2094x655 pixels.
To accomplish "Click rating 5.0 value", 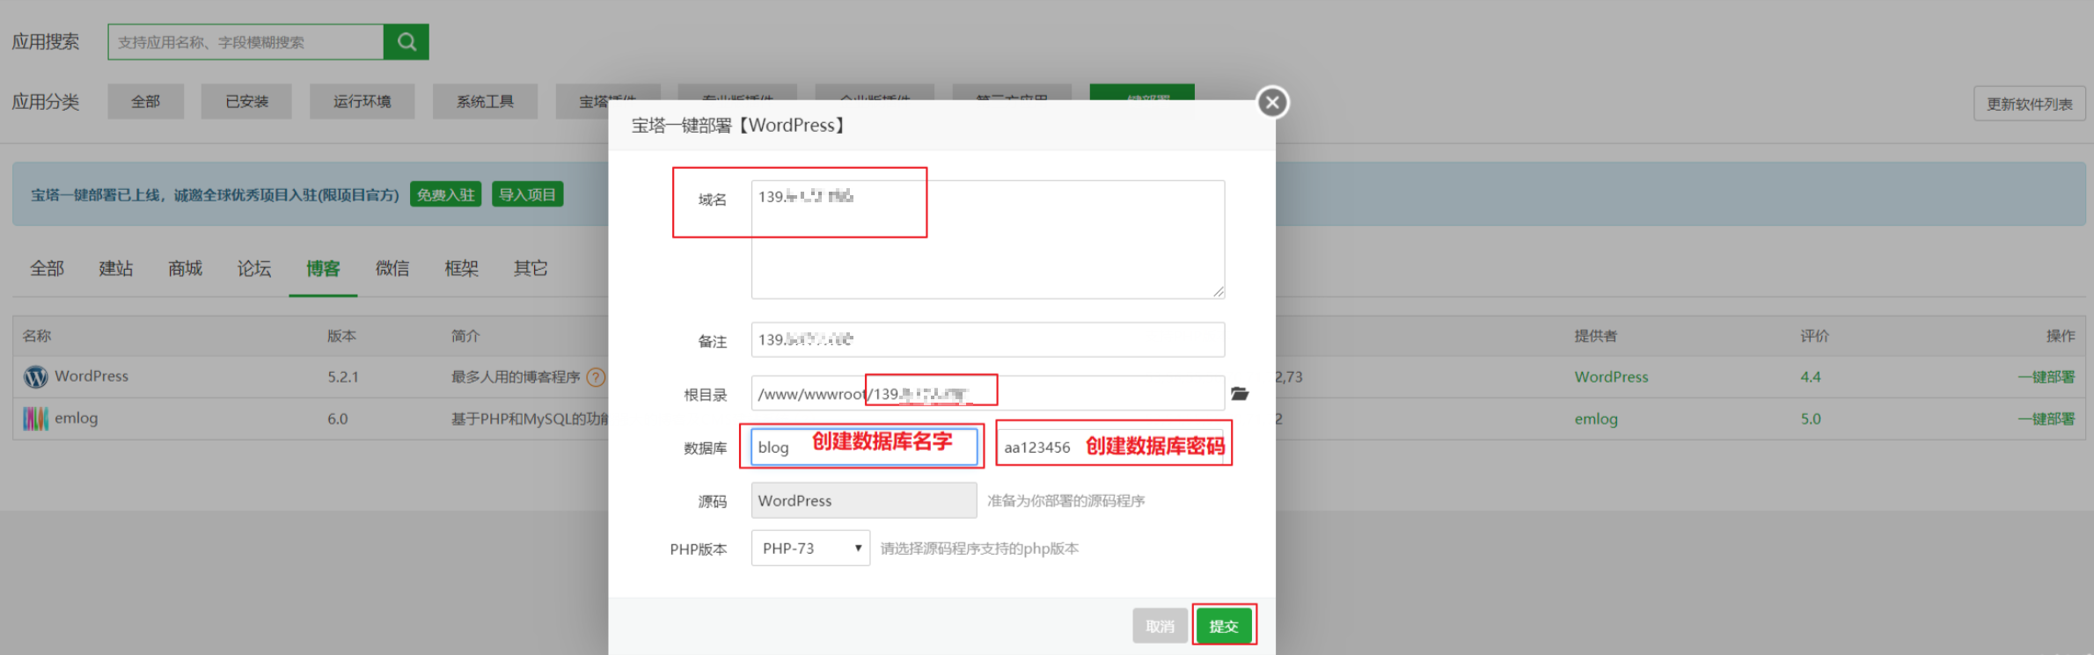I will pyautogui.click(x=1811, y=418).
